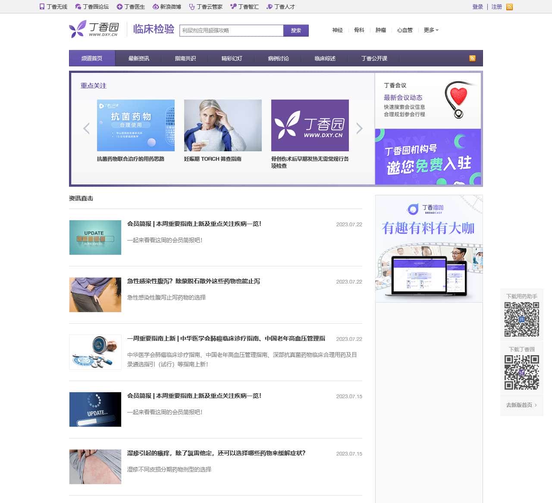Viewport: 552px width, 503px height.
Task: Open the 急性感染性腹泻 article headline
Action: [x=194, y=281]
